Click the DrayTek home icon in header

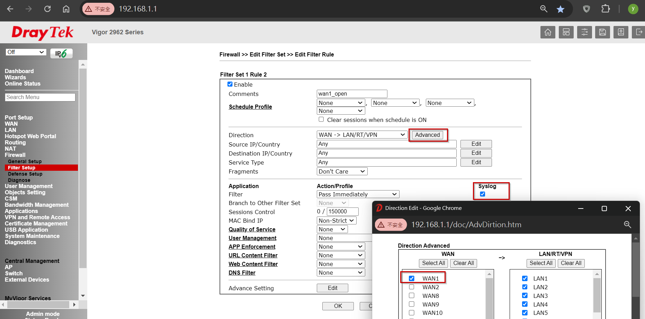[548, 32]
